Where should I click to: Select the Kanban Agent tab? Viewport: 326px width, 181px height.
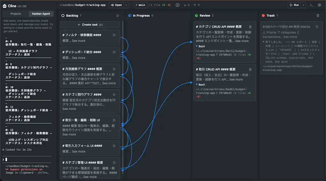coord(41,14)
